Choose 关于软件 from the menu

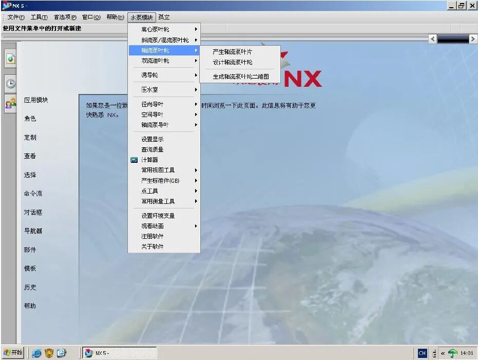[164, 247]
